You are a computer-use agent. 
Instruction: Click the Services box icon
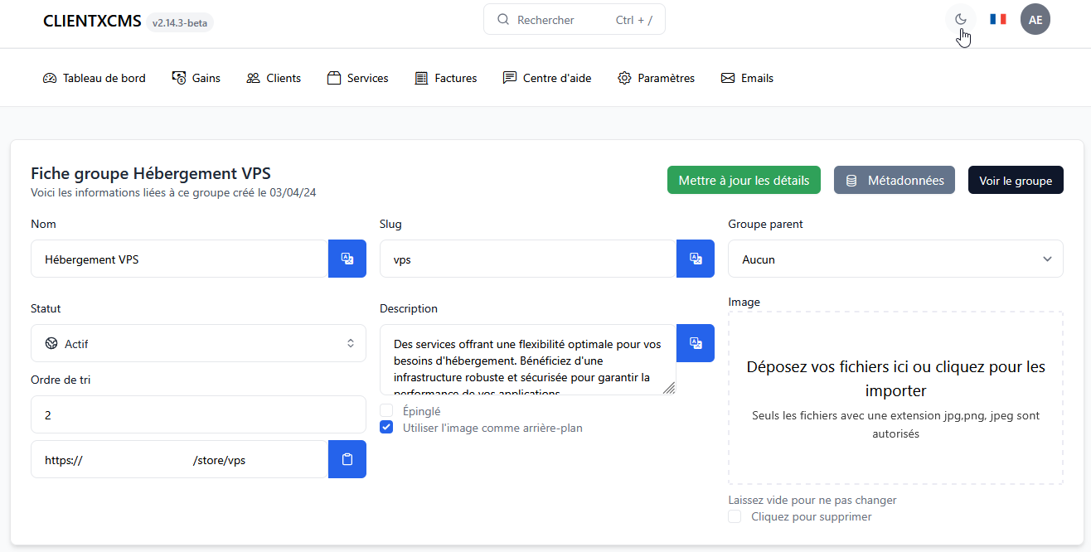[334, 78]
